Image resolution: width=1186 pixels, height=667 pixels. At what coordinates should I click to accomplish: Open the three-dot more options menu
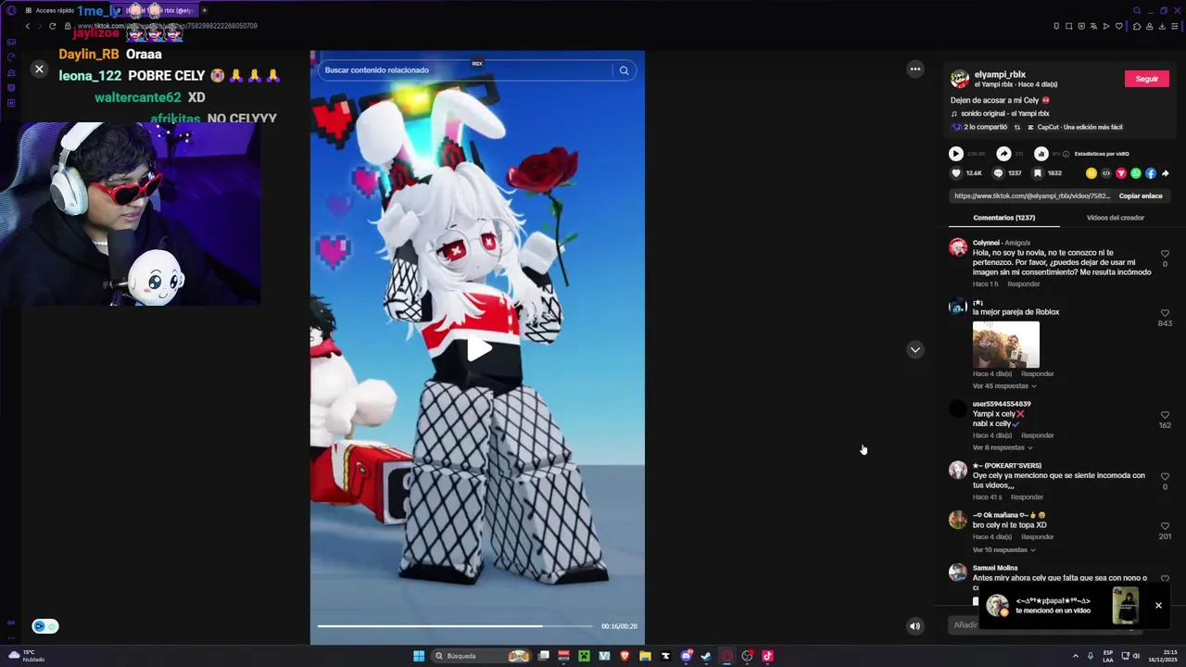coord(915,69)
